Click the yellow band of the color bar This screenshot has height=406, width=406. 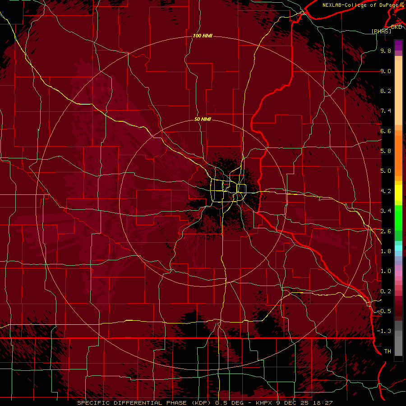click(398, 193)
